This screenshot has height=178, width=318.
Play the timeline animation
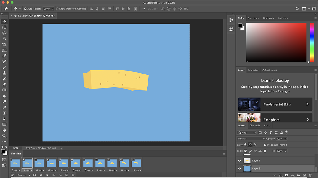47,175
